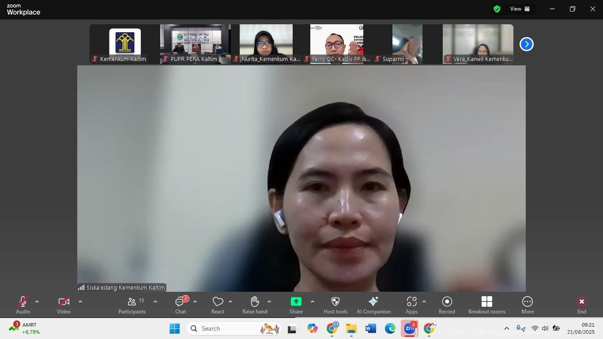End the meeting
The height and width of the screenshot is (339, 603).
coord(581,305)
